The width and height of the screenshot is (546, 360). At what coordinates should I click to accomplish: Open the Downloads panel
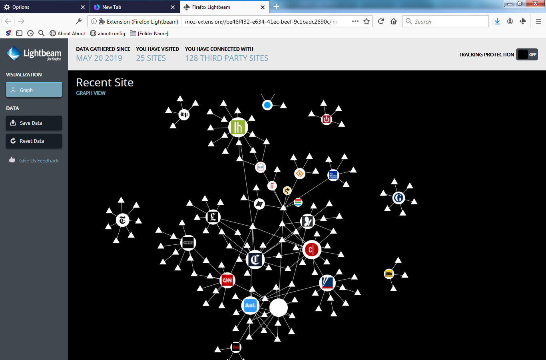tap(497, 21)
